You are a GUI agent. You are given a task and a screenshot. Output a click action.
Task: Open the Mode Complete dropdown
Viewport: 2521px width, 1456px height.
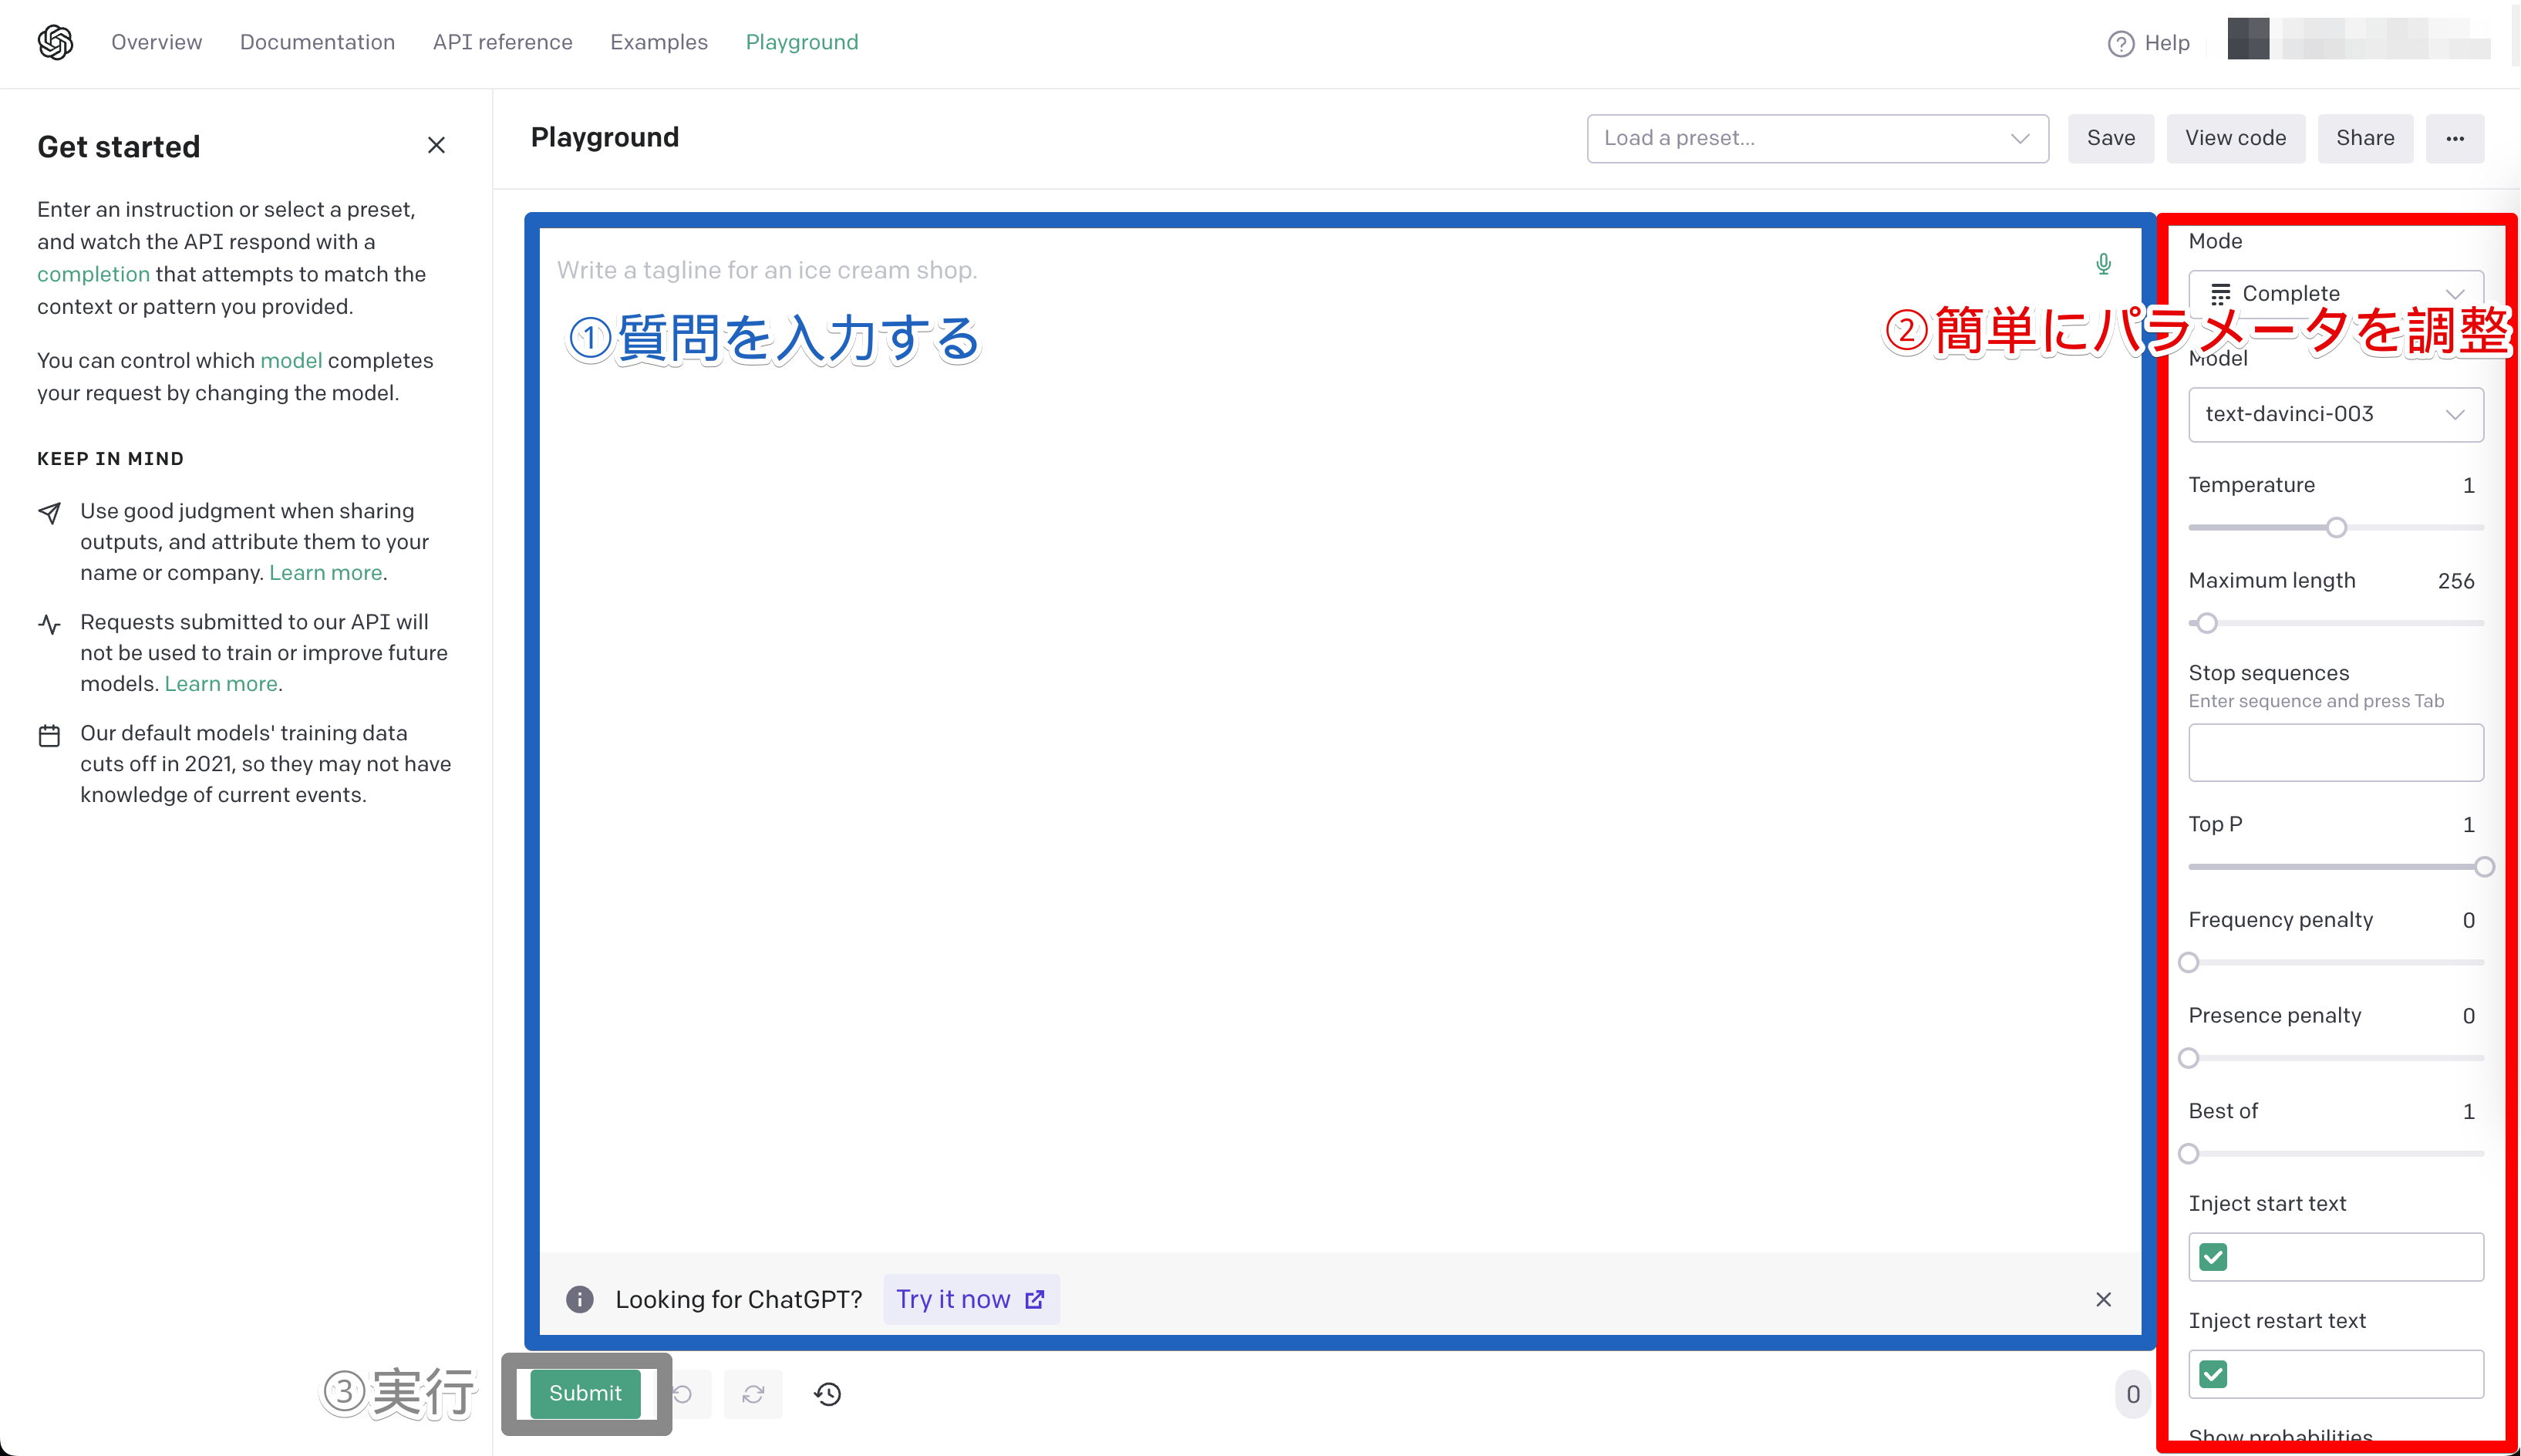click(2335, 294)
